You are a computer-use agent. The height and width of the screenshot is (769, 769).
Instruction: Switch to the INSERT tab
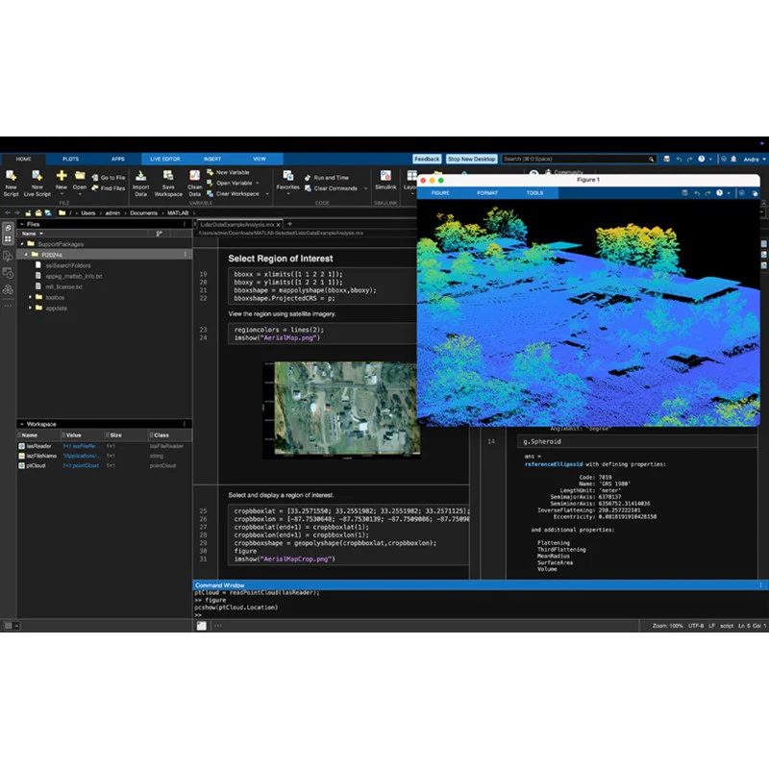(212, 159)
